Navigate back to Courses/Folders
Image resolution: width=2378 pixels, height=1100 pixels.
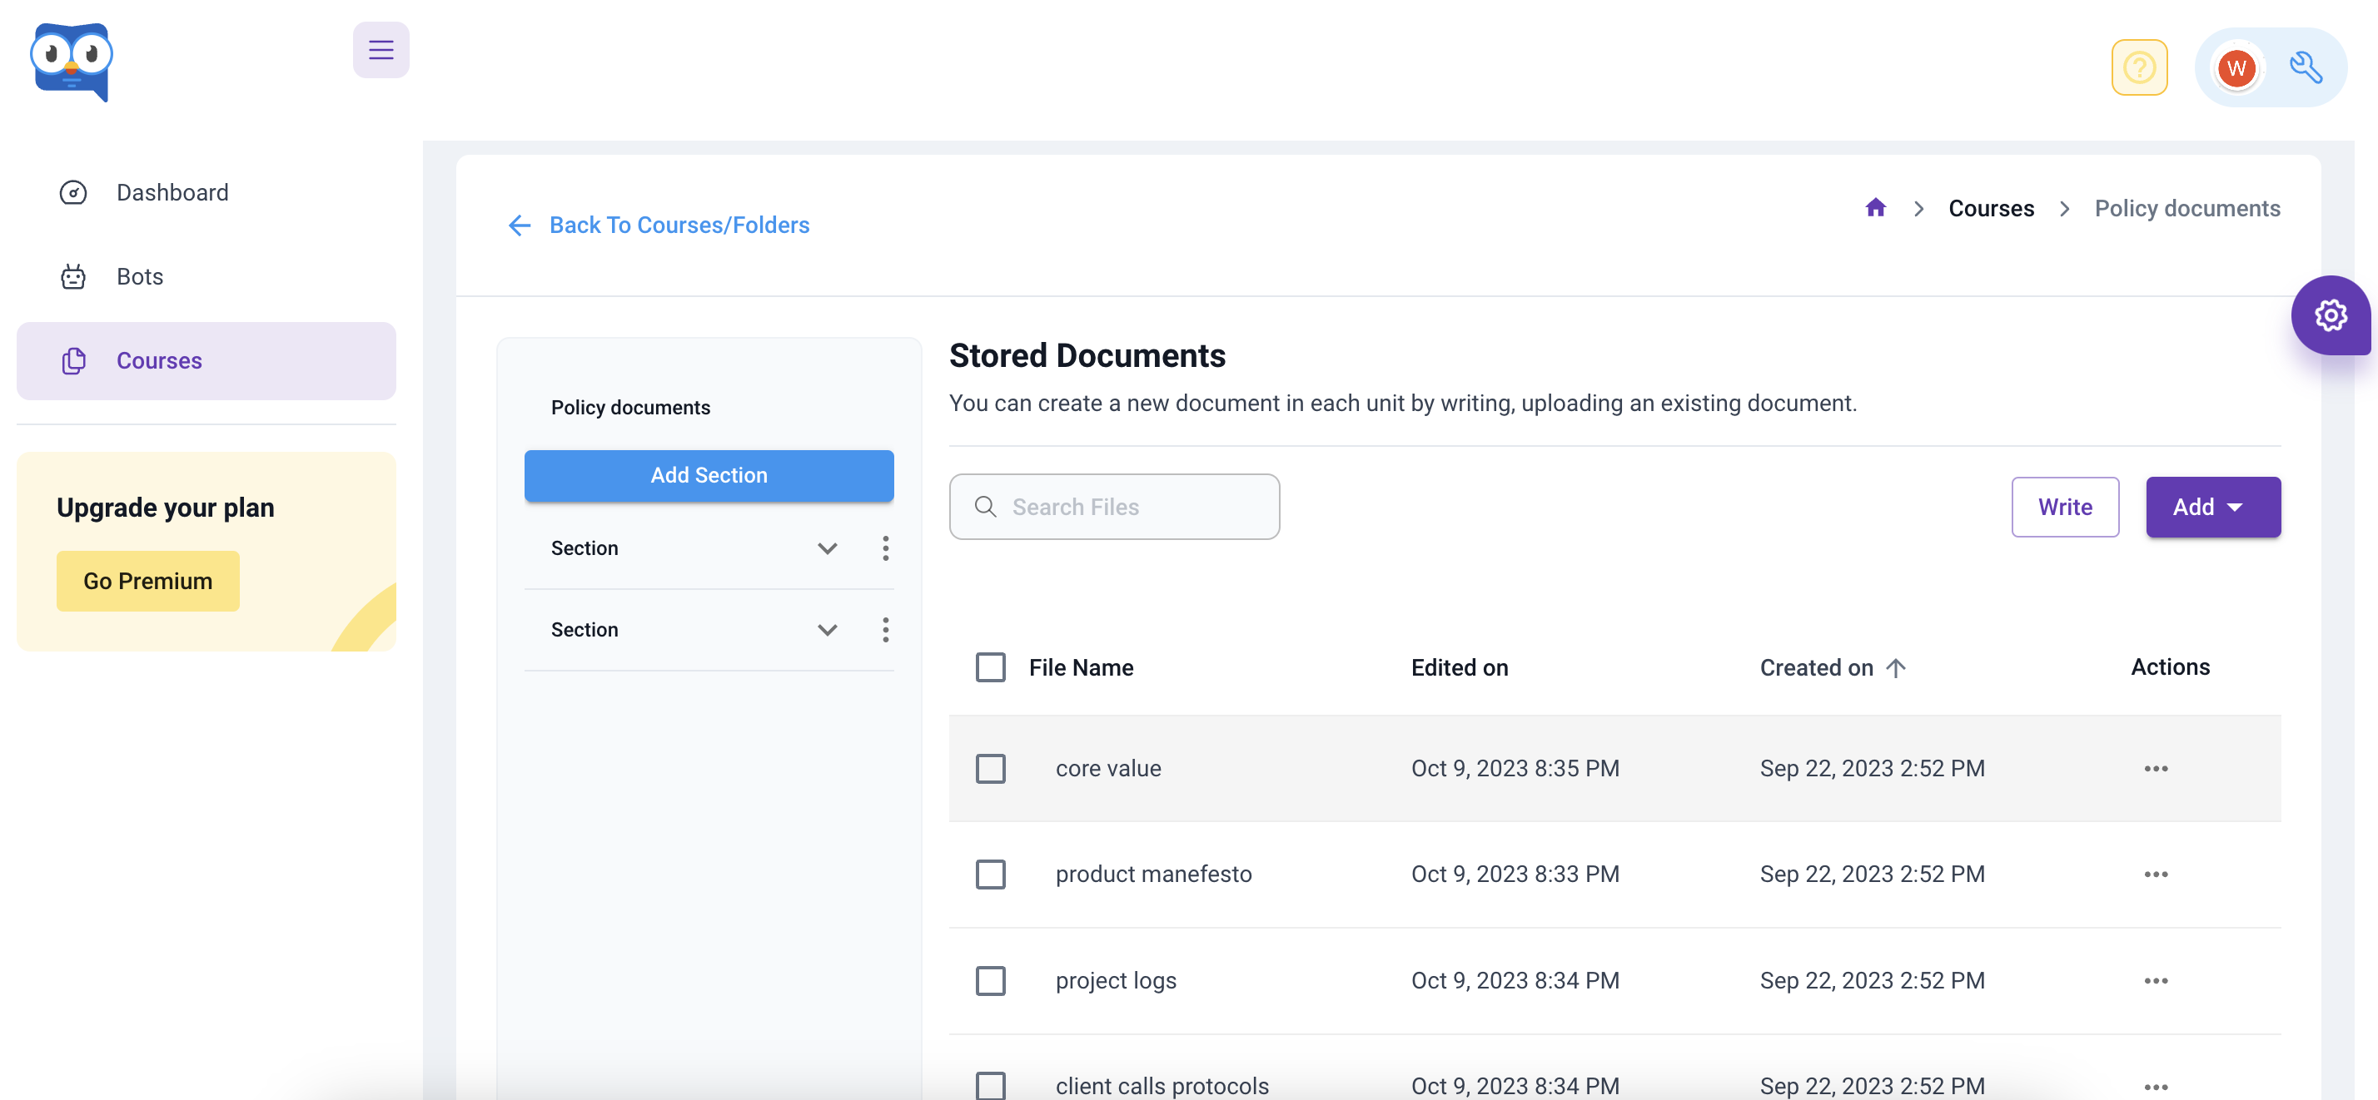coord(658,224)
